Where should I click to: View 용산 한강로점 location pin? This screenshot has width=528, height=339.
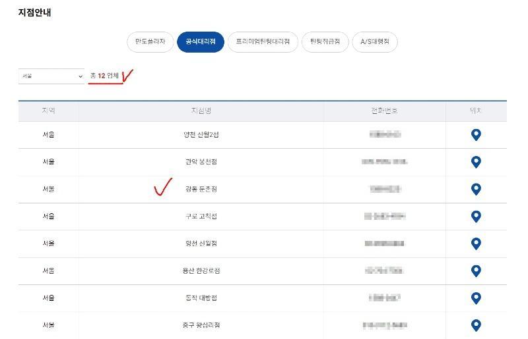(x=475, y=271)
